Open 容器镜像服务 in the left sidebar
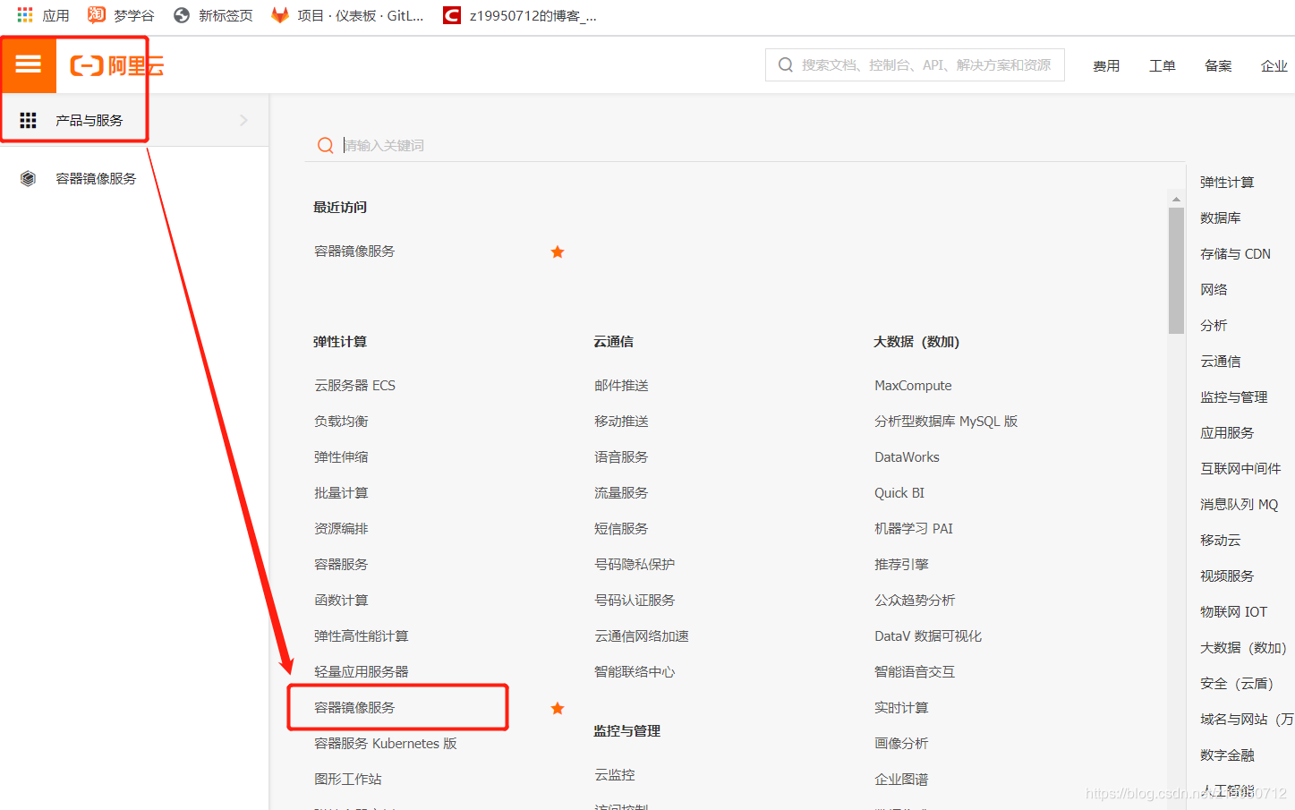The width and height of the screenshot is (1295, 810). 96,178
